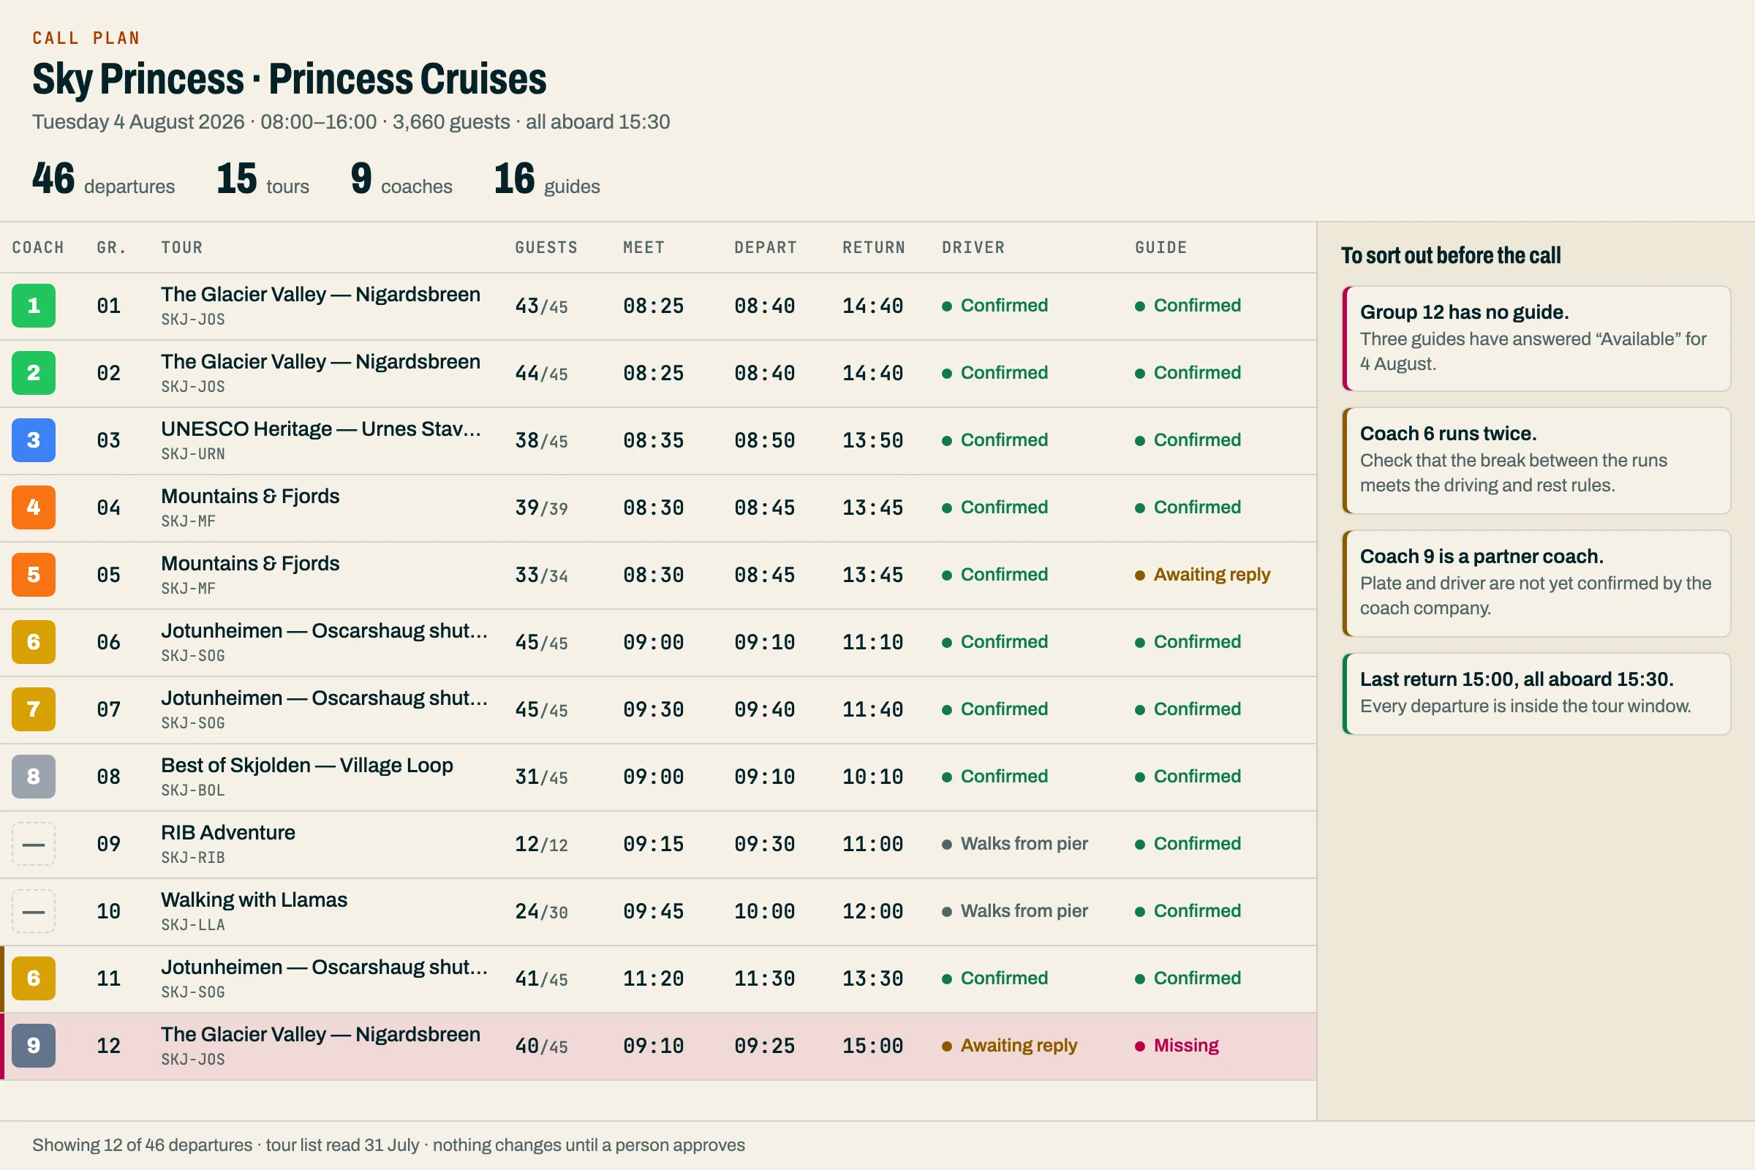The image size is (1755, 1170).
Task: Open the 'Group 12 has no guide' card
Action: pyautogui.click(x=1536, y=338)
